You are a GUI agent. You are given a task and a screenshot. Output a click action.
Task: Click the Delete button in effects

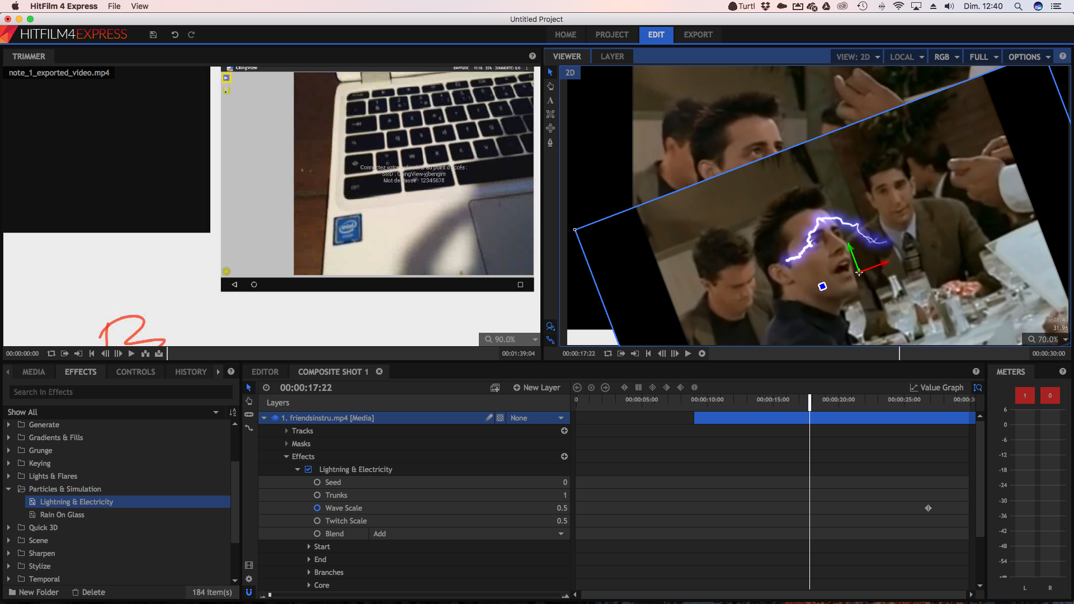click(88, 592)
